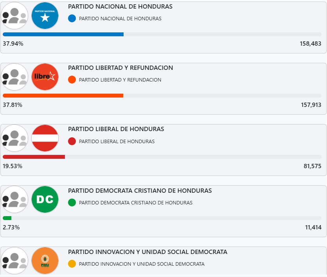The image size is (327, 277).
Task: Open the Partido Liberal red-striped emblem
Action: pos(45,138)
